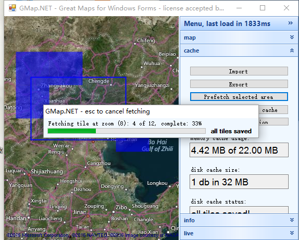Click the Zibo city label on map
Screen dimensions: 299x240
click(121, 207)
